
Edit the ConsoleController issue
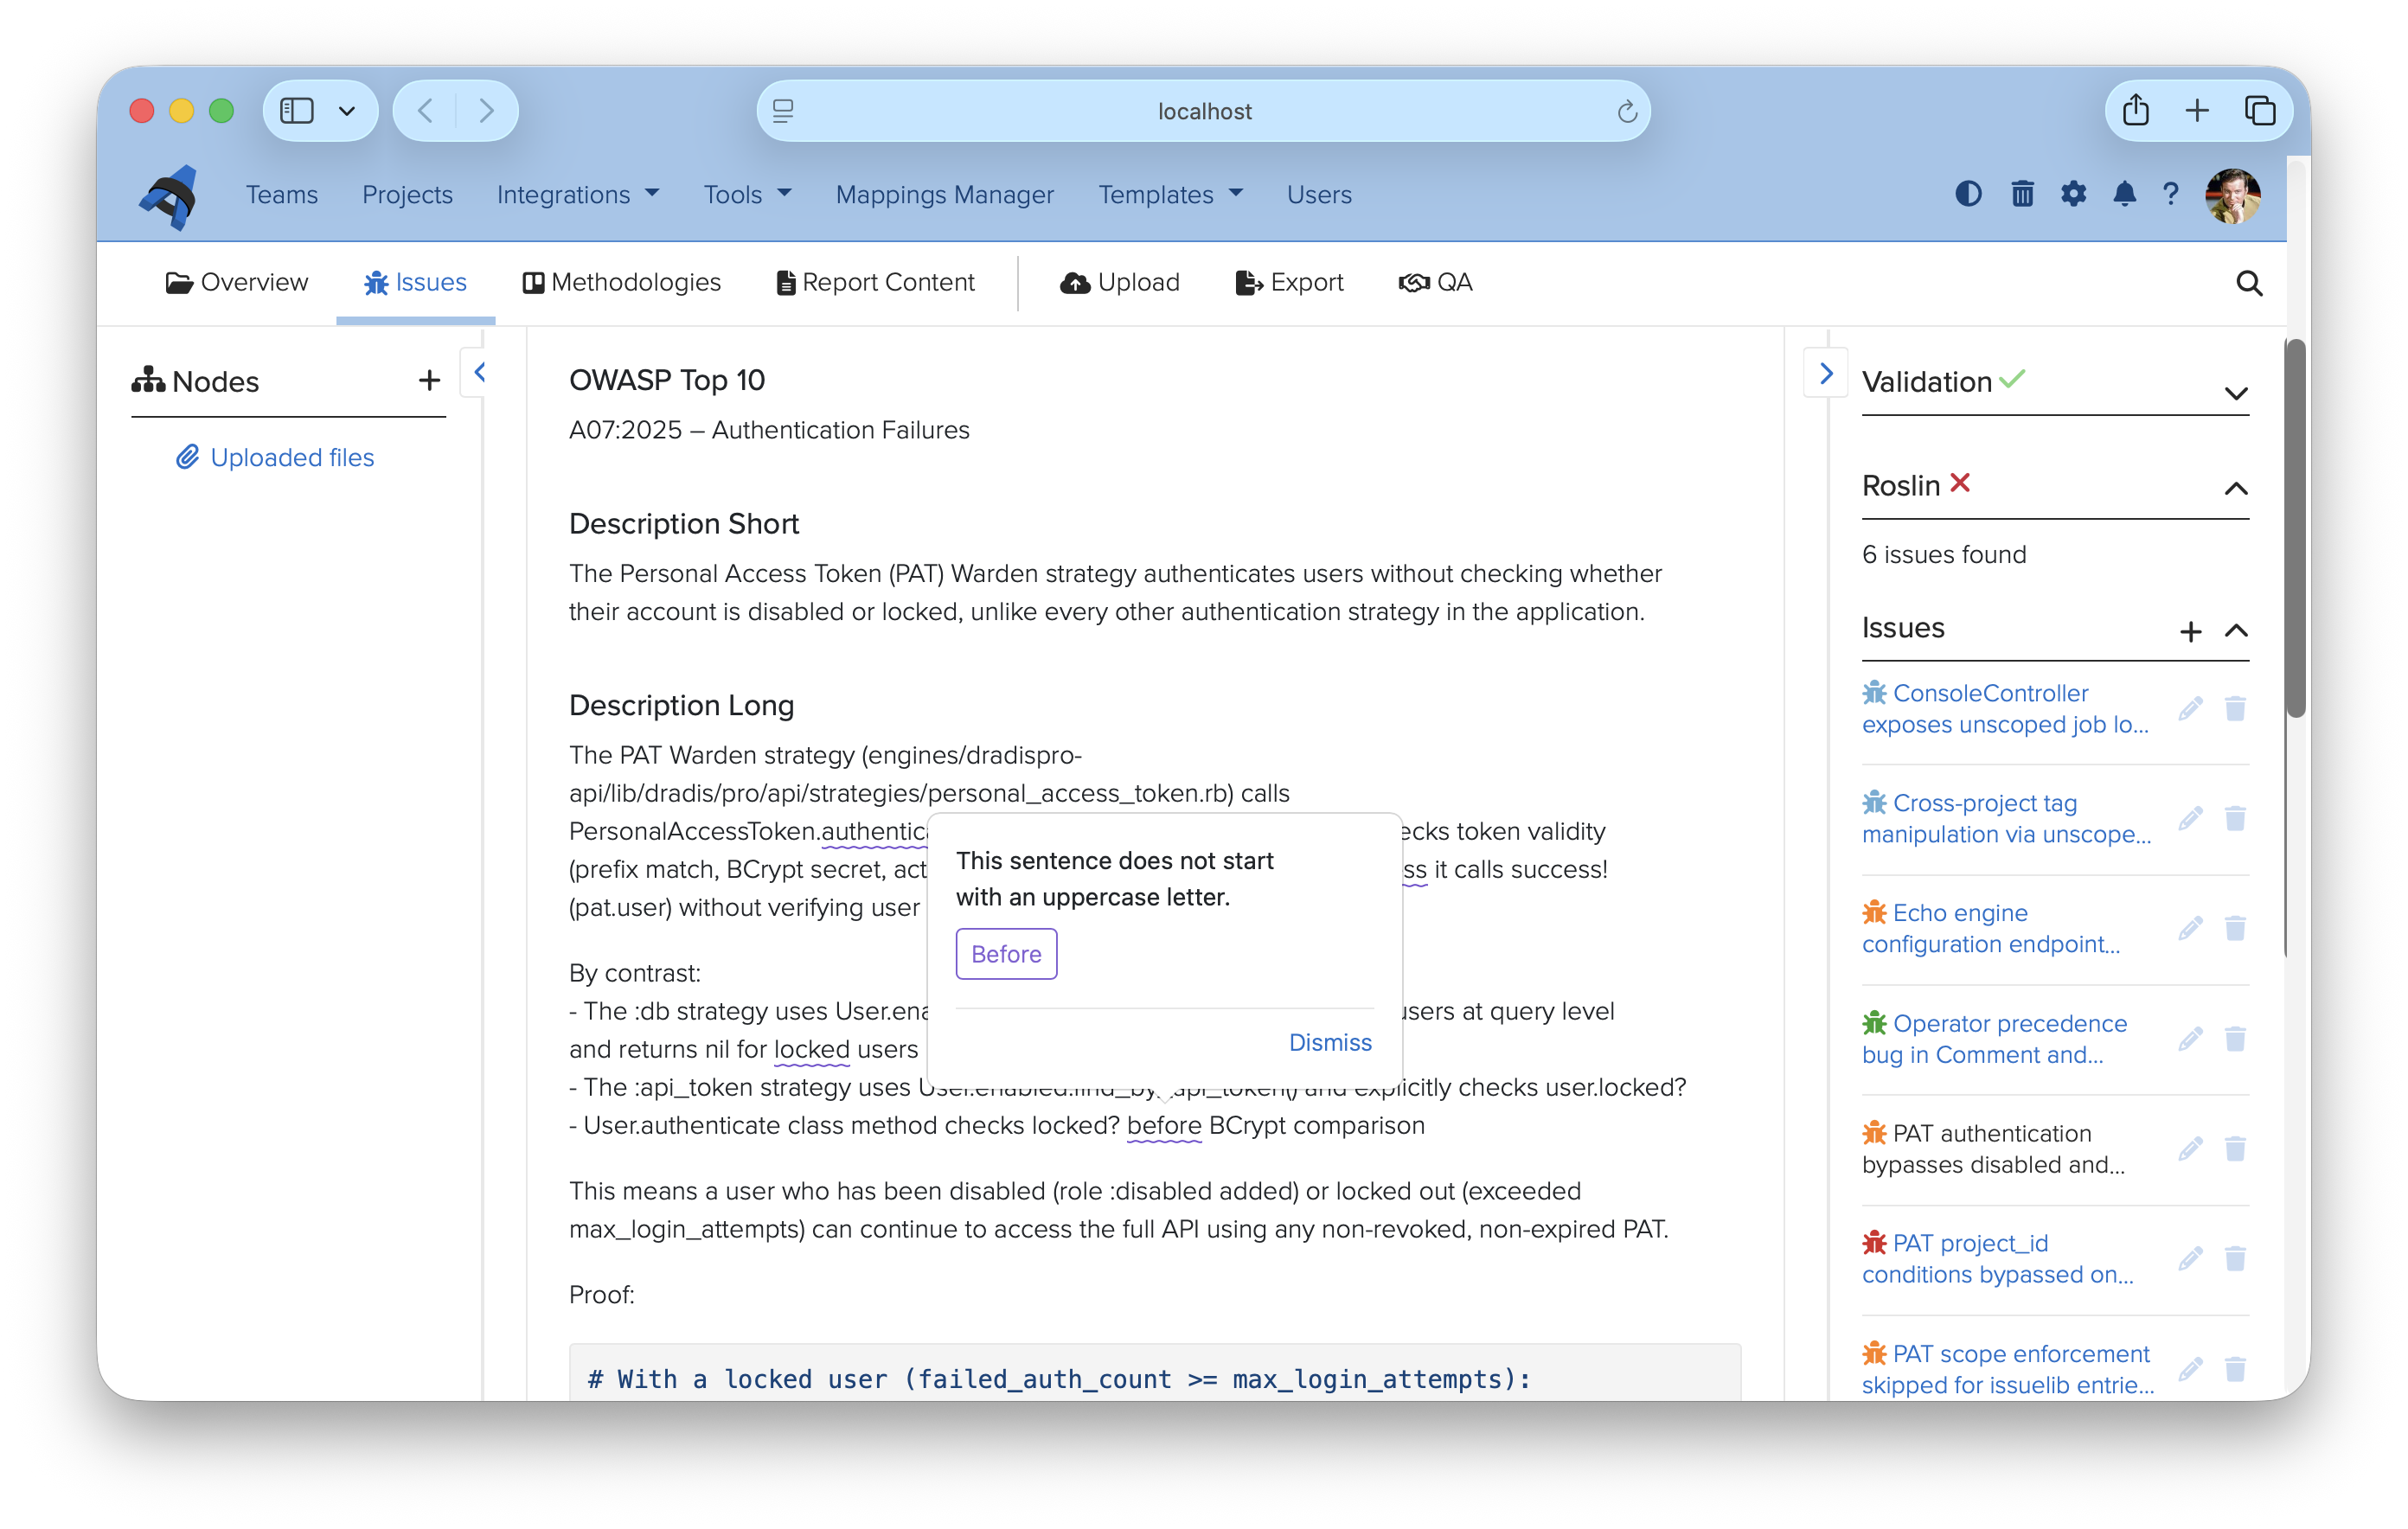(x=2190, y=709)
